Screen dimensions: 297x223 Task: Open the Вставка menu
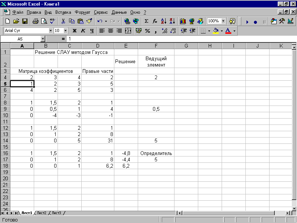(63, 12)
